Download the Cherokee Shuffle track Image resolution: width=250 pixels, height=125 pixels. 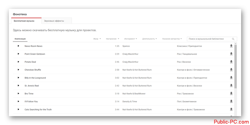[x=231, y=70]
